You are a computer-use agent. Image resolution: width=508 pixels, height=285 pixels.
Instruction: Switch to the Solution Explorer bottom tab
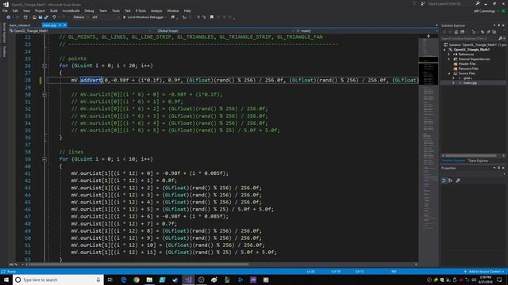(x=453, y=161)
